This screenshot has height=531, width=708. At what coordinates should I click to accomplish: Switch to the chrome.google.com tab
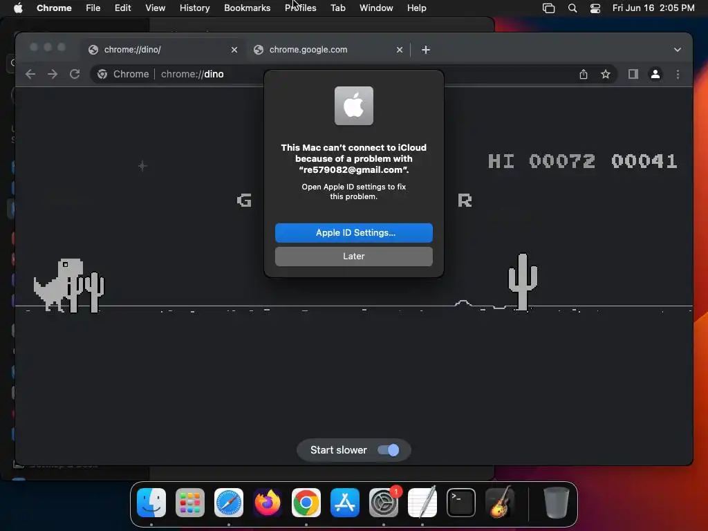pos(328,50)
